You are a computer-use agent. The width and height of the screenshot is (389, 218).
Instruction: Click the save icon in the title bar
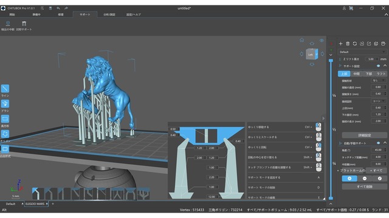[x=50, y=8]
